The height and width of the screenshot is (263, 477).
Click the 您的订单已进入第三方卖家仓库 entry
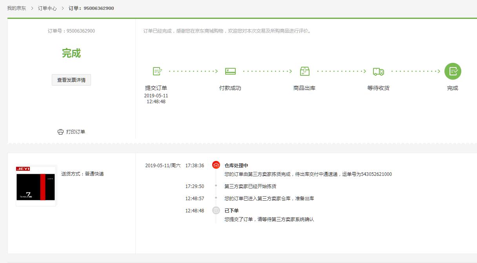tap(269, 199)
